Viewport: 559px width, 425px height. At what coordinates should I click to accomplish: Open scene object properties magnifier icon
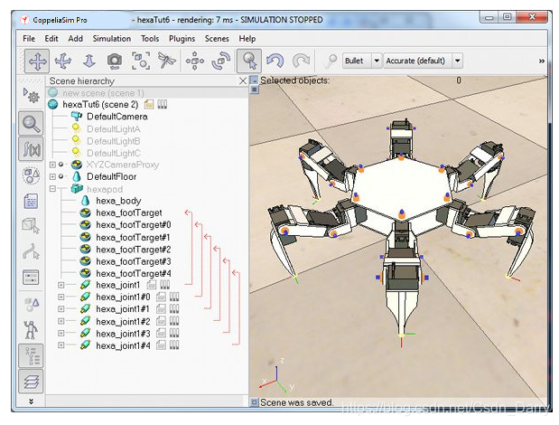coord(31,124)
